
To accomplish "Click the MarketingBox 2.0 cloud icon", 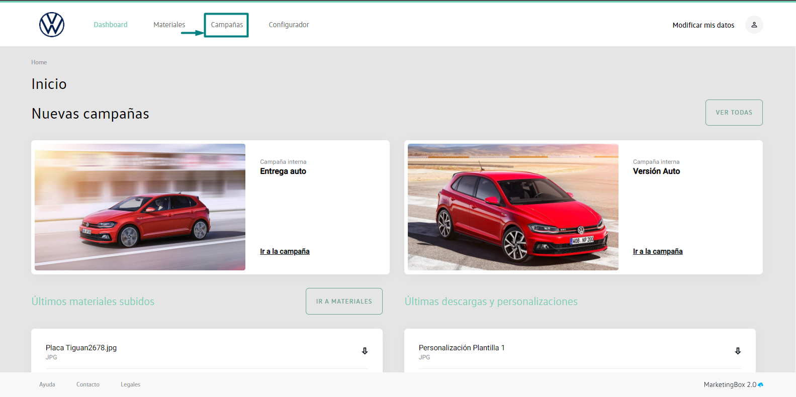I will tap(760, 384).
